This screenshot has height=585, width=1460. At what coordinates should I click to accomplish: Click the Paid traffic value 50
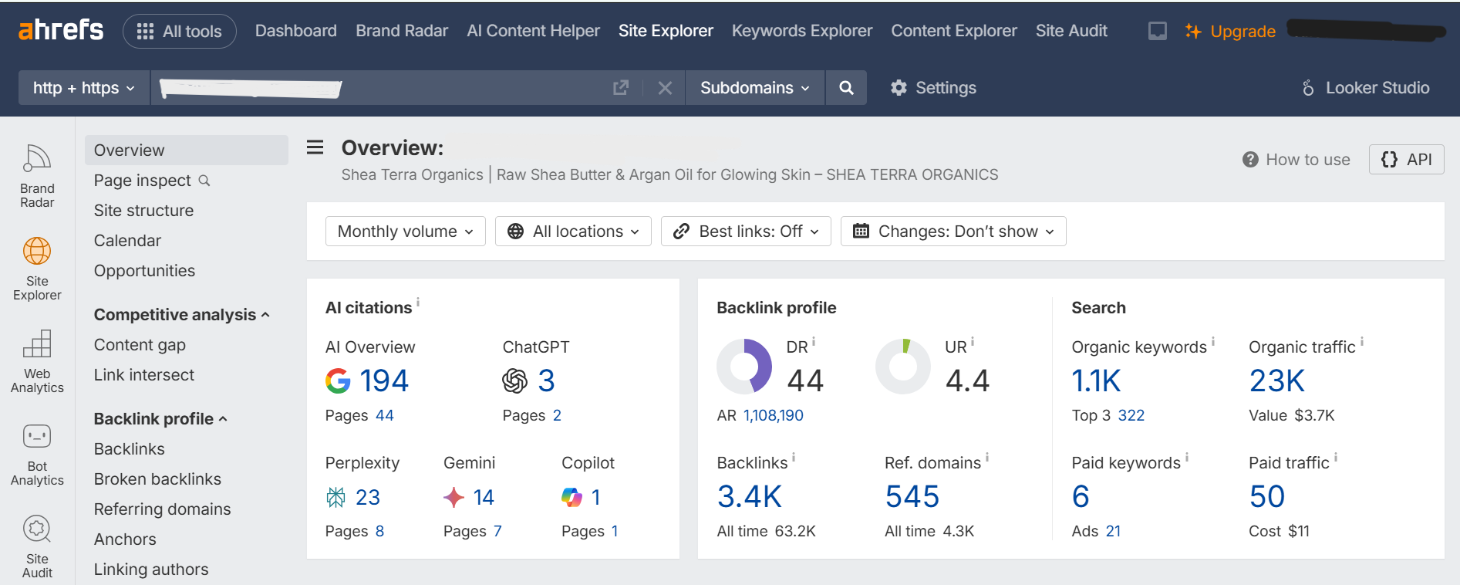coord(1267,496)
